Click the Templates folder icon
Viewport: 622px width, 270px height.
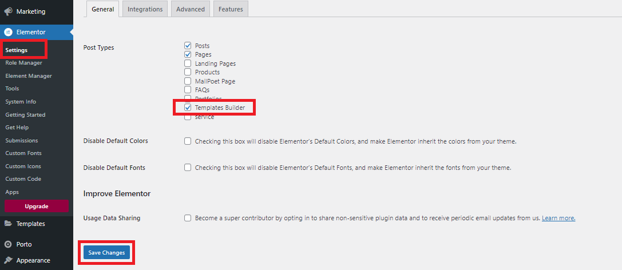tap(8, 224)
